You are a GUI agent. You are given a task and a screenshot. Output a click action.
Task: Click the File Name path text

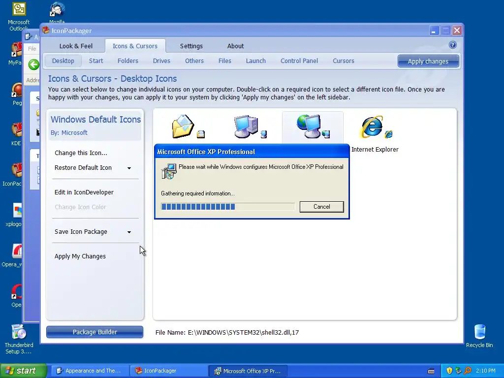(x=227, y=332)
